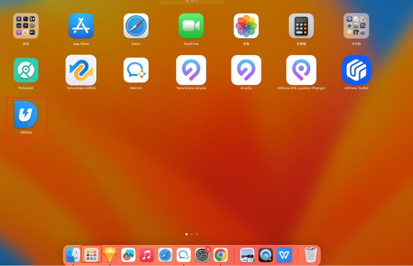
Task: Open Finder from the Dock
Action: [73, 255]
